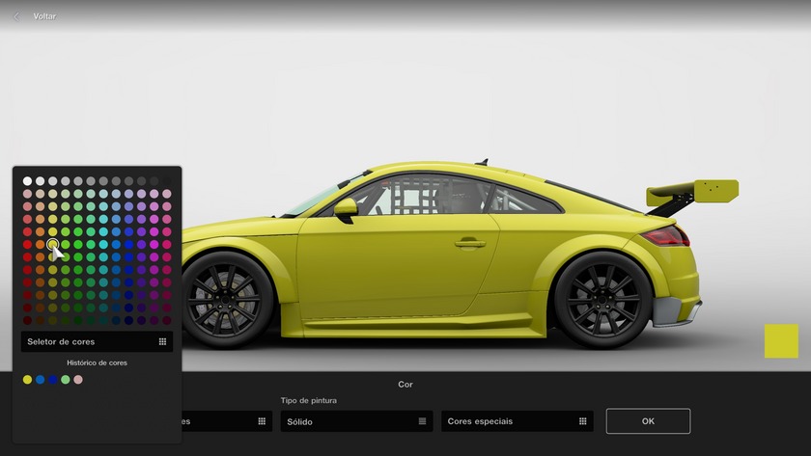Click the list icon in Sólido field
The width and height of the screenshot is (811, 456).
422,421
